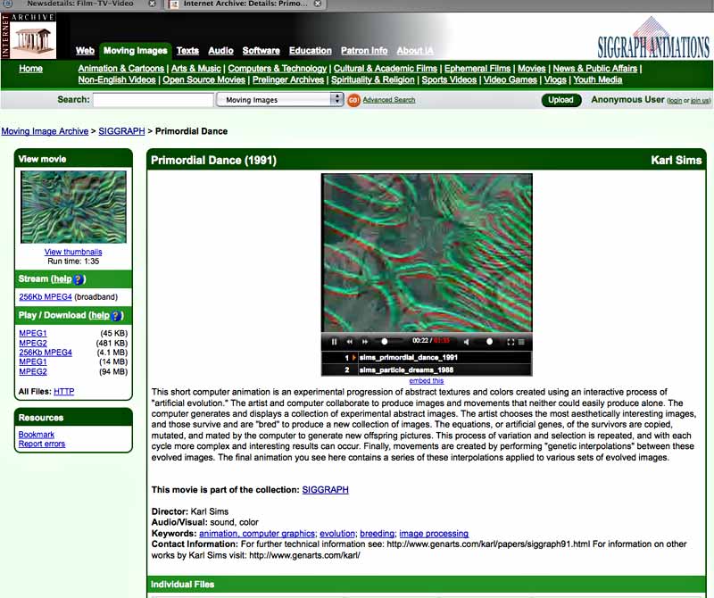Mute the video with speaker icon

point(466,342)
